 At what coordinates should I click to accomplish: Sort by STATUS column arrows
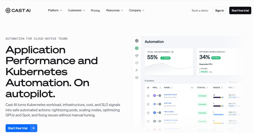pos(207,88)
